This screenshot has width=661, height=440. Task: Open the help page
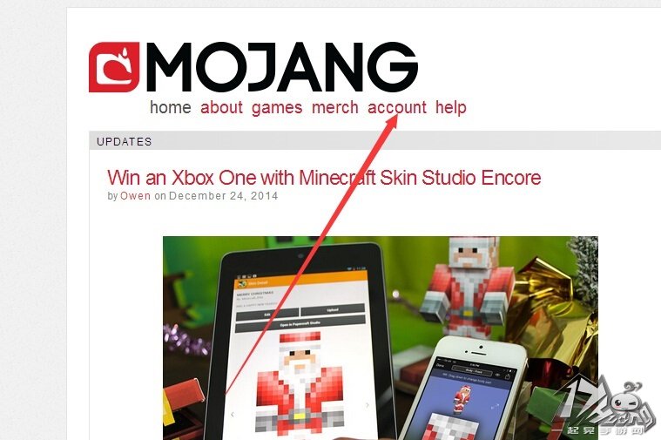point(451,107)
